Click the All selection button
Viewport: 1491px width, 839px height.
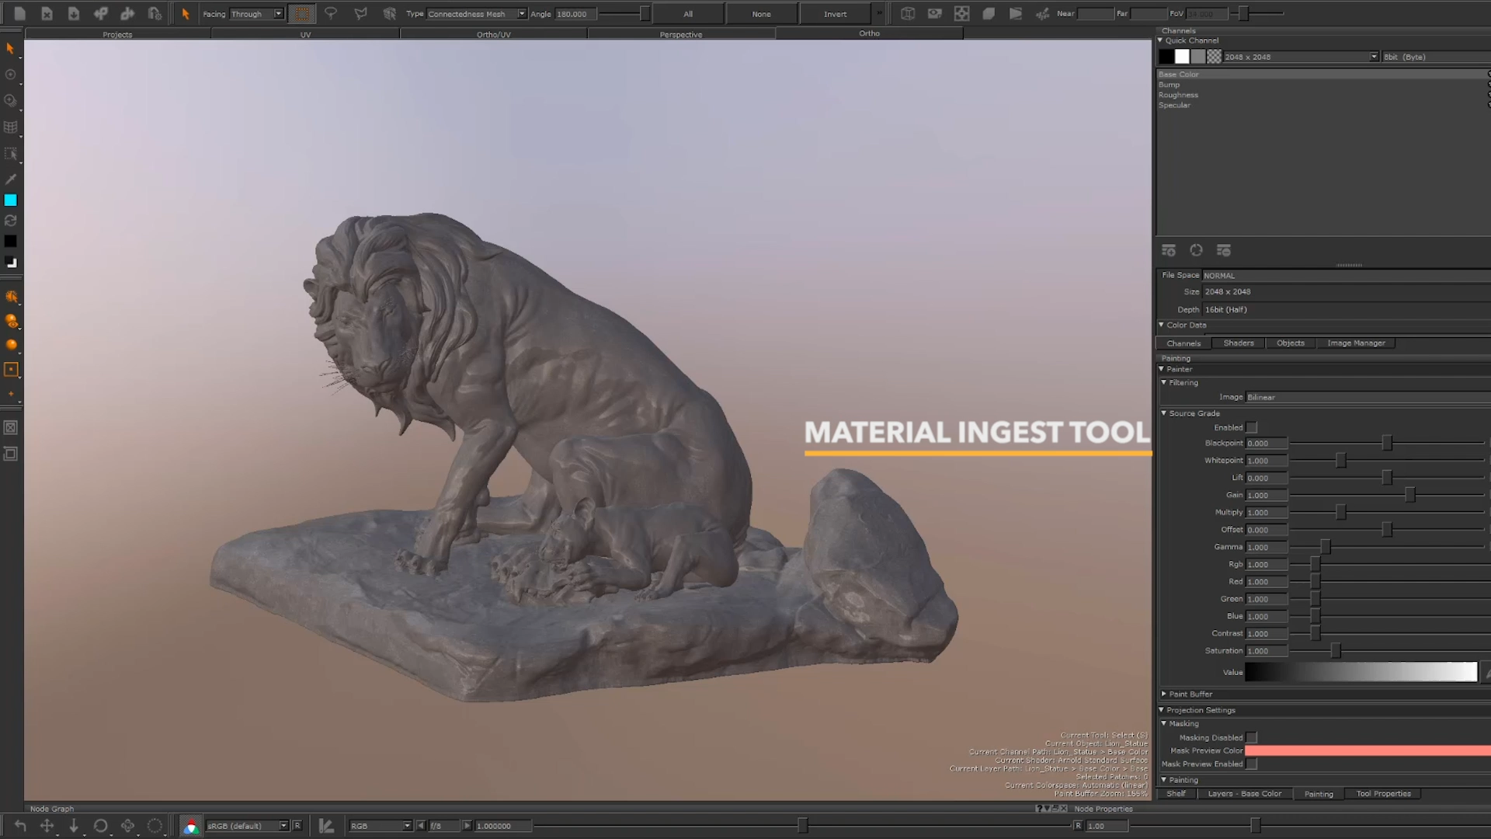(687, 14)
